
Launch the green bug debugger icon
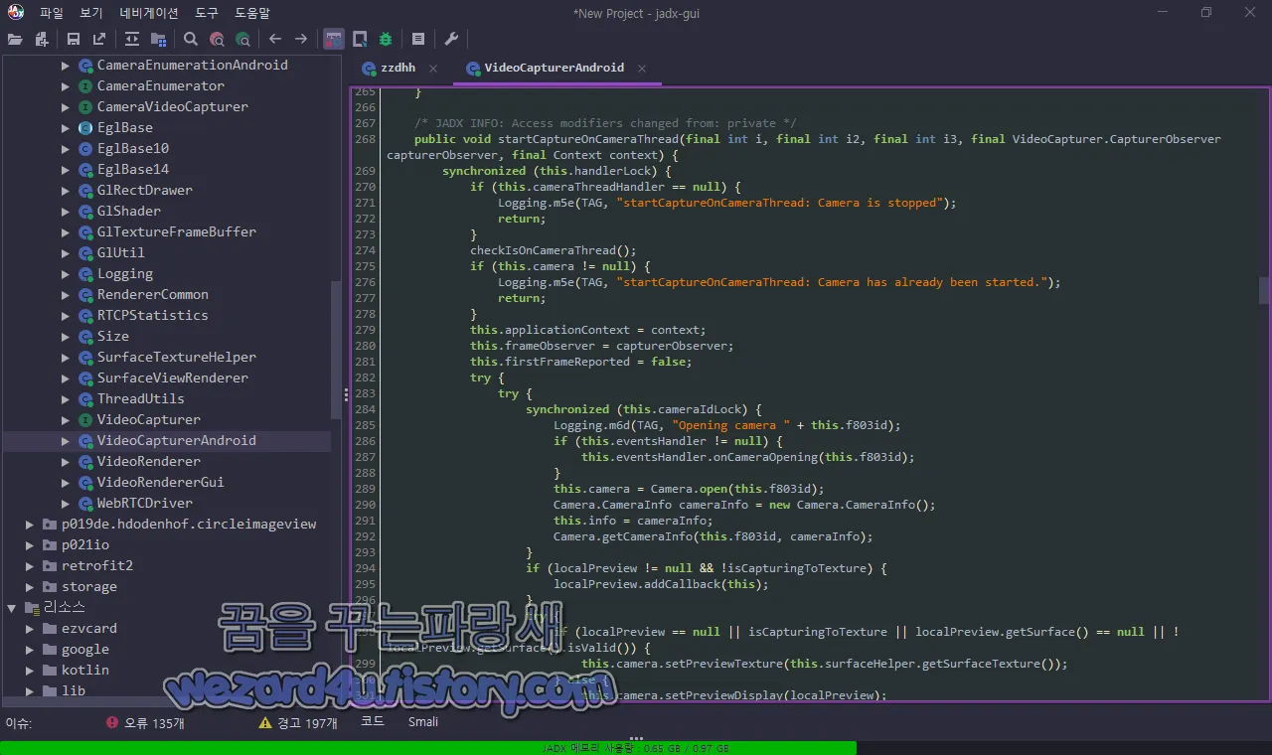point(386,39)
